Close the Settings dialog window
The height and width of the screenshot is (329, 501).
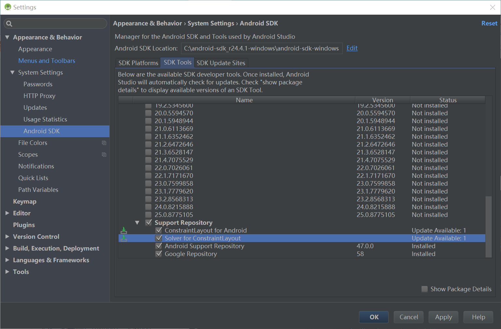pos(493,7)
